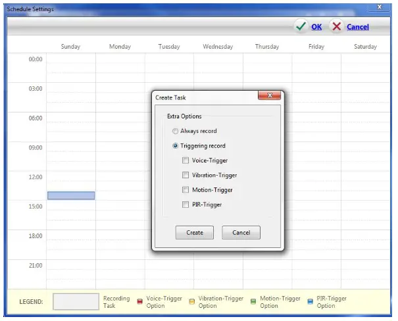Click the yellow Vibration-Trigger legend icon
This screenshot has width=398, height=321.
[x=192, y=301]
